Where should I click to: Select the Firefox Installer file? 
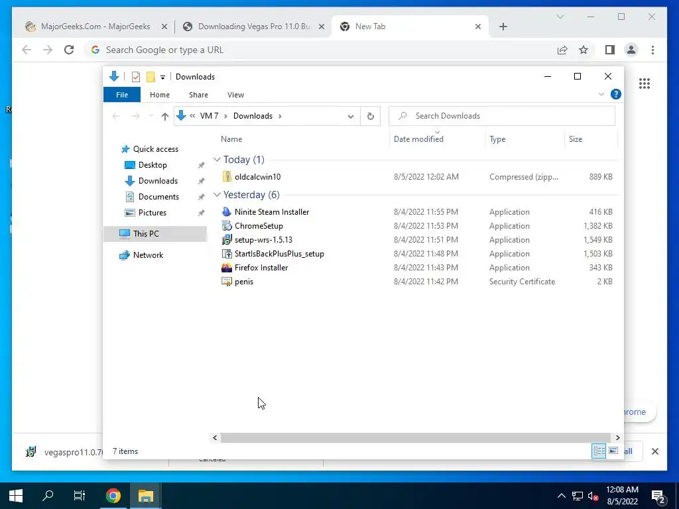[x=261, y=268]
